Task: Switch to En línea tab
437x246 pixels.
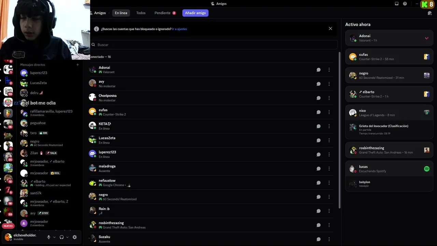Action: pyautogui.click(x=121, y=13)
